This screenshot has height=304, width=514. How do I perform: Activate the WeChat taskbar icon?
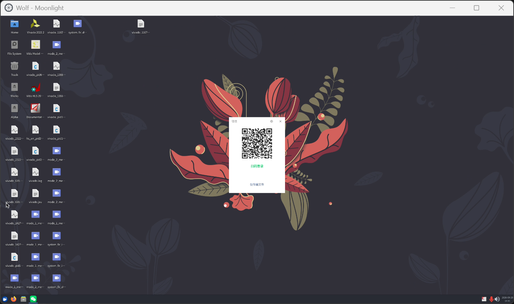[x=33, y=299]
